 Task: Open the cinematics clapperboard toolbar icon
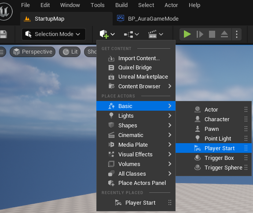(152, 34)
